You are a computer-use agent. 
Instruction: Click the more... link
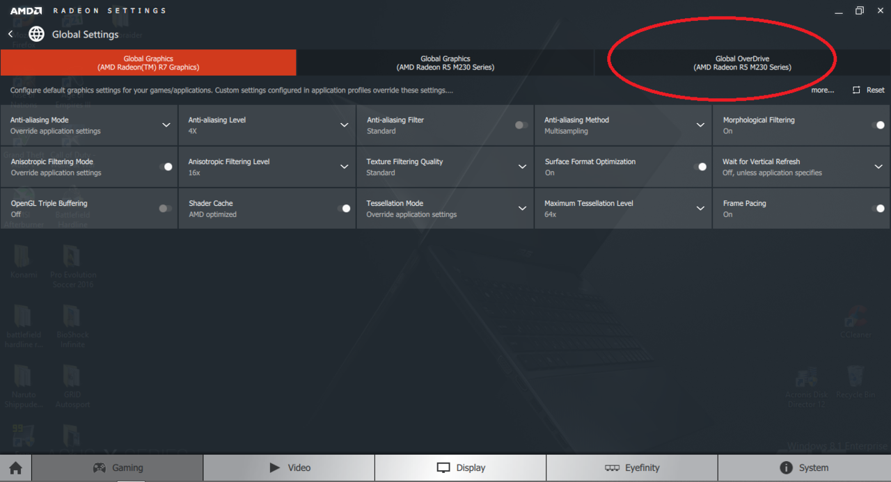pyautogui.click(x=822, y=90)
